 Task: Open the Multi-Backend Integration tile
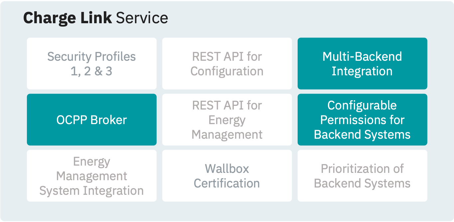(x=362, y=63)
